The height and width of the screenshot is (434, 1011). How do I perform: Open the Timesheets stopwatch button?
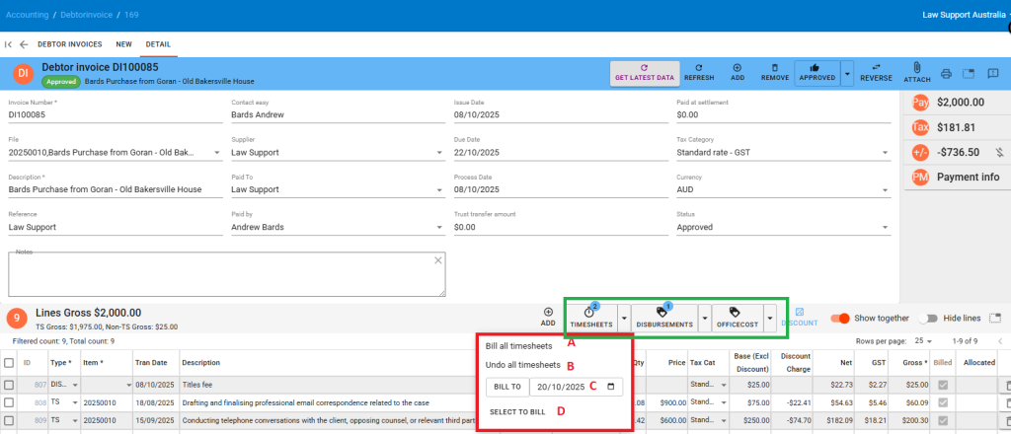click(590, 316)
